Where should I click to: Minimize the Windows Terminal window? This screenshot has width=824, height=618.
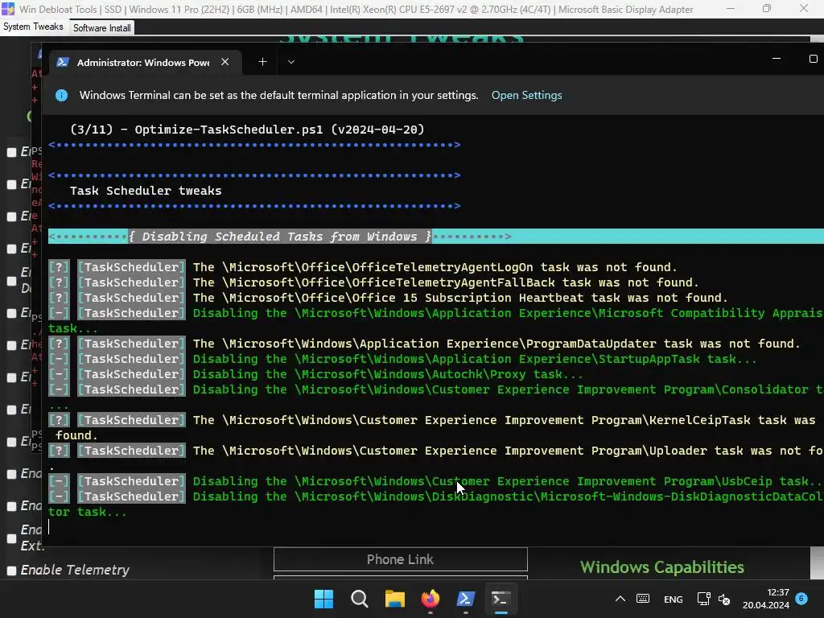tap(777, 58)
